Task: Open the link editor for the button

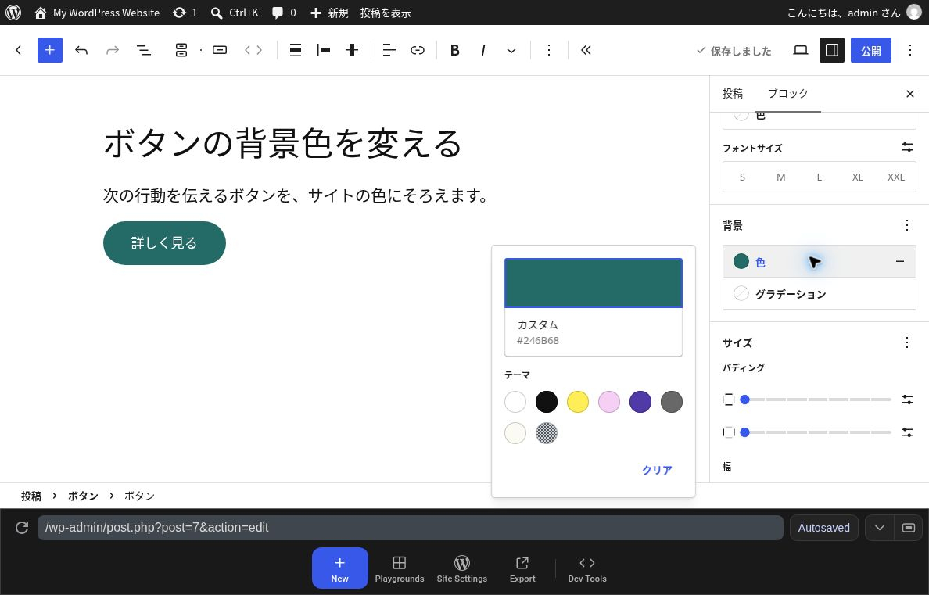Action: point(418,50)
